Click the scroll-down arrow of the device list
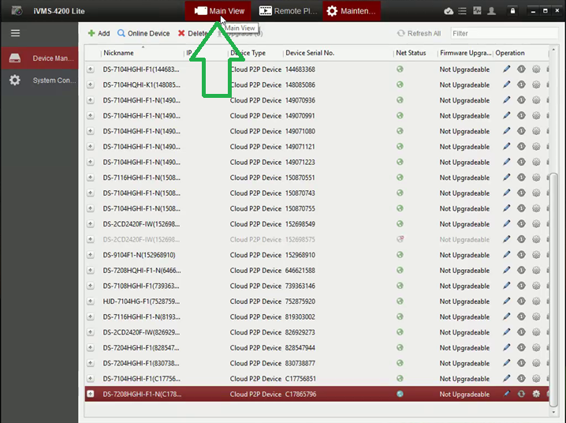Screen dimensions: 566x423 553,412
